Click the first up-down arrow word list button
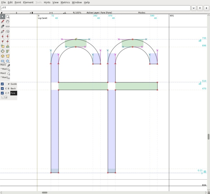This screenshot has width=210, height=194. click(x=200, y=8)
